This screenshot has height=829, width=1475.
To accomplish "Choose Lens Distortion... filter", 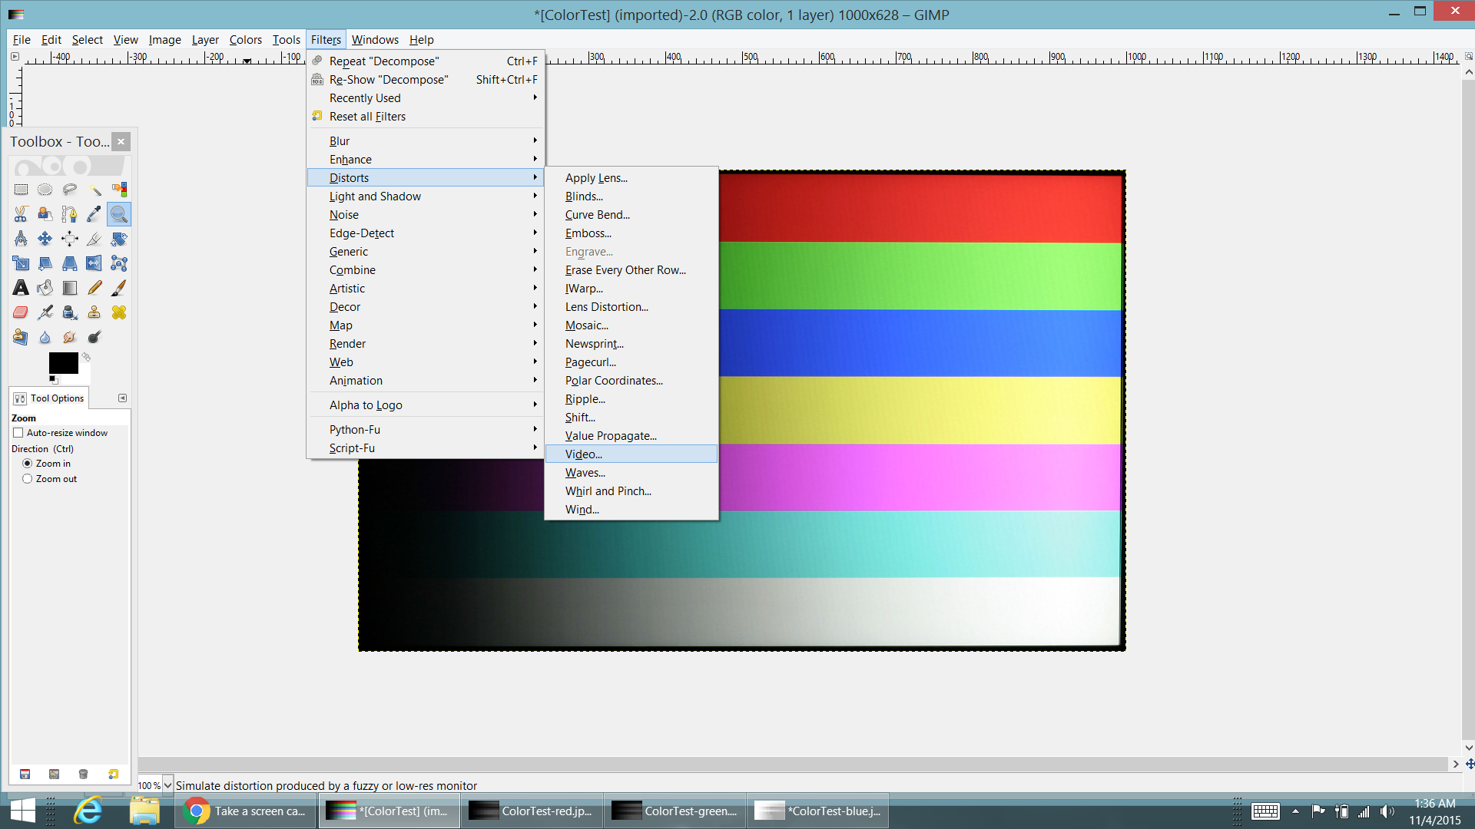I will tap(631, 306).
